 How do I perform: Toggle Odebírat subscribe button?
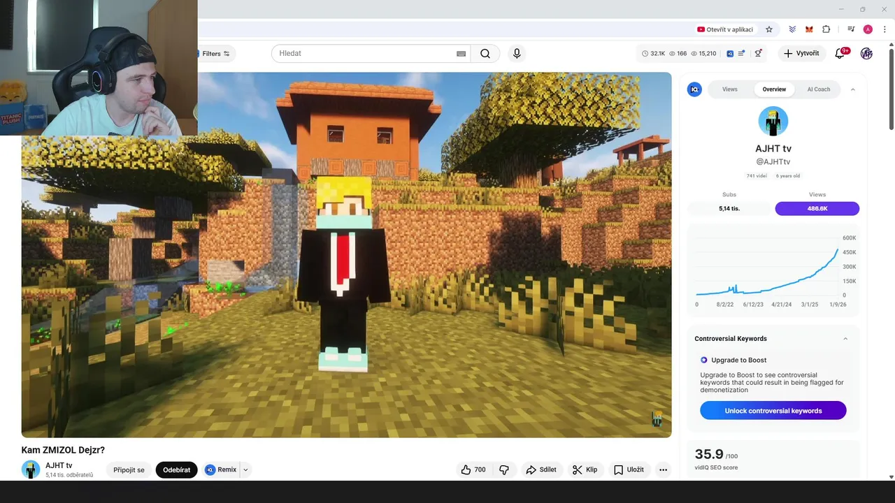click(x=176, y=469)
